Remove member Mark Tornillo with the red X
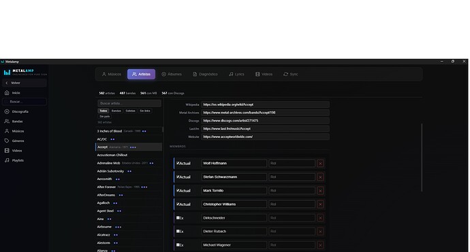Viewport: 470px width, 252px height. pyautogui.click(x=320, y=190)
